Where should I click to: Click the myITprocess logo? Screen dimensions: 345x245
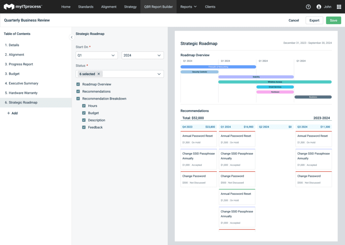point(23,7)
